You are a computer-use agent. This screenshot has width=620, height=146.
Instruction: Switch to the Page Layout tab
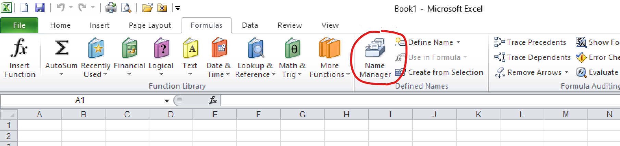(150, 26)
